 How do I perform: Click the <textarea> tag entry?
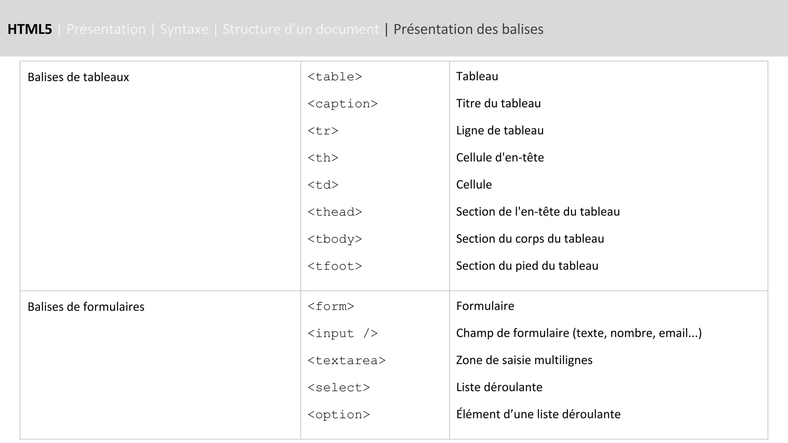[x=346, y=361]
